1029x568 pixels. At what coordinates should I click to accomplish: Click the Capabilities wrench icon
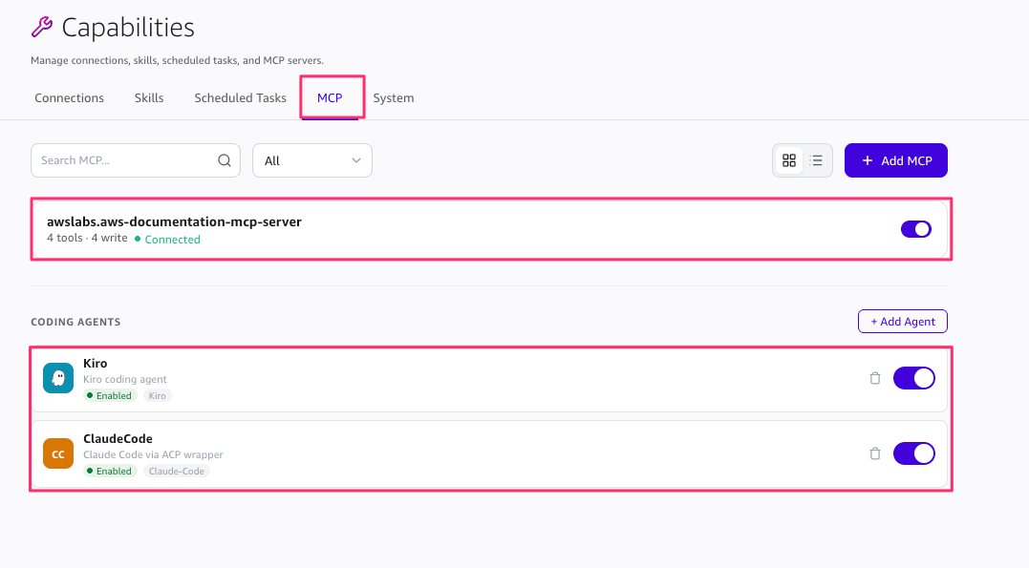click(42, 28)
